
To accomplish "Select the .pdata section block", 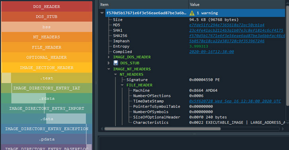I will [46, 139].
